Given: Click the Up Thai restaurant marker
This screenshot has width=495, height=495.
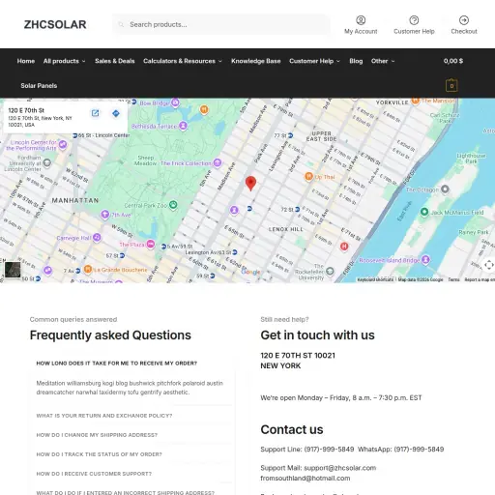Looking at the screenshot, I should click(x=308, y=176).
